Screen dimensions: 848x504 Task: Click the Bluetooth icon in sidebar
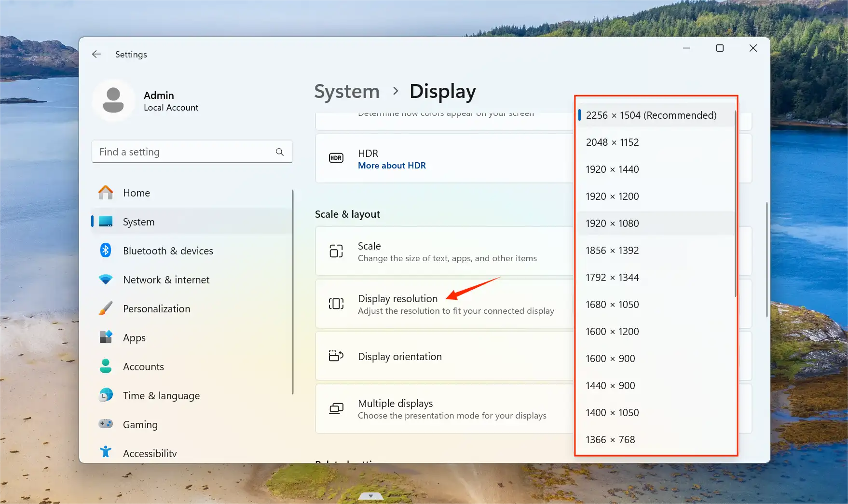coord(106,251)
